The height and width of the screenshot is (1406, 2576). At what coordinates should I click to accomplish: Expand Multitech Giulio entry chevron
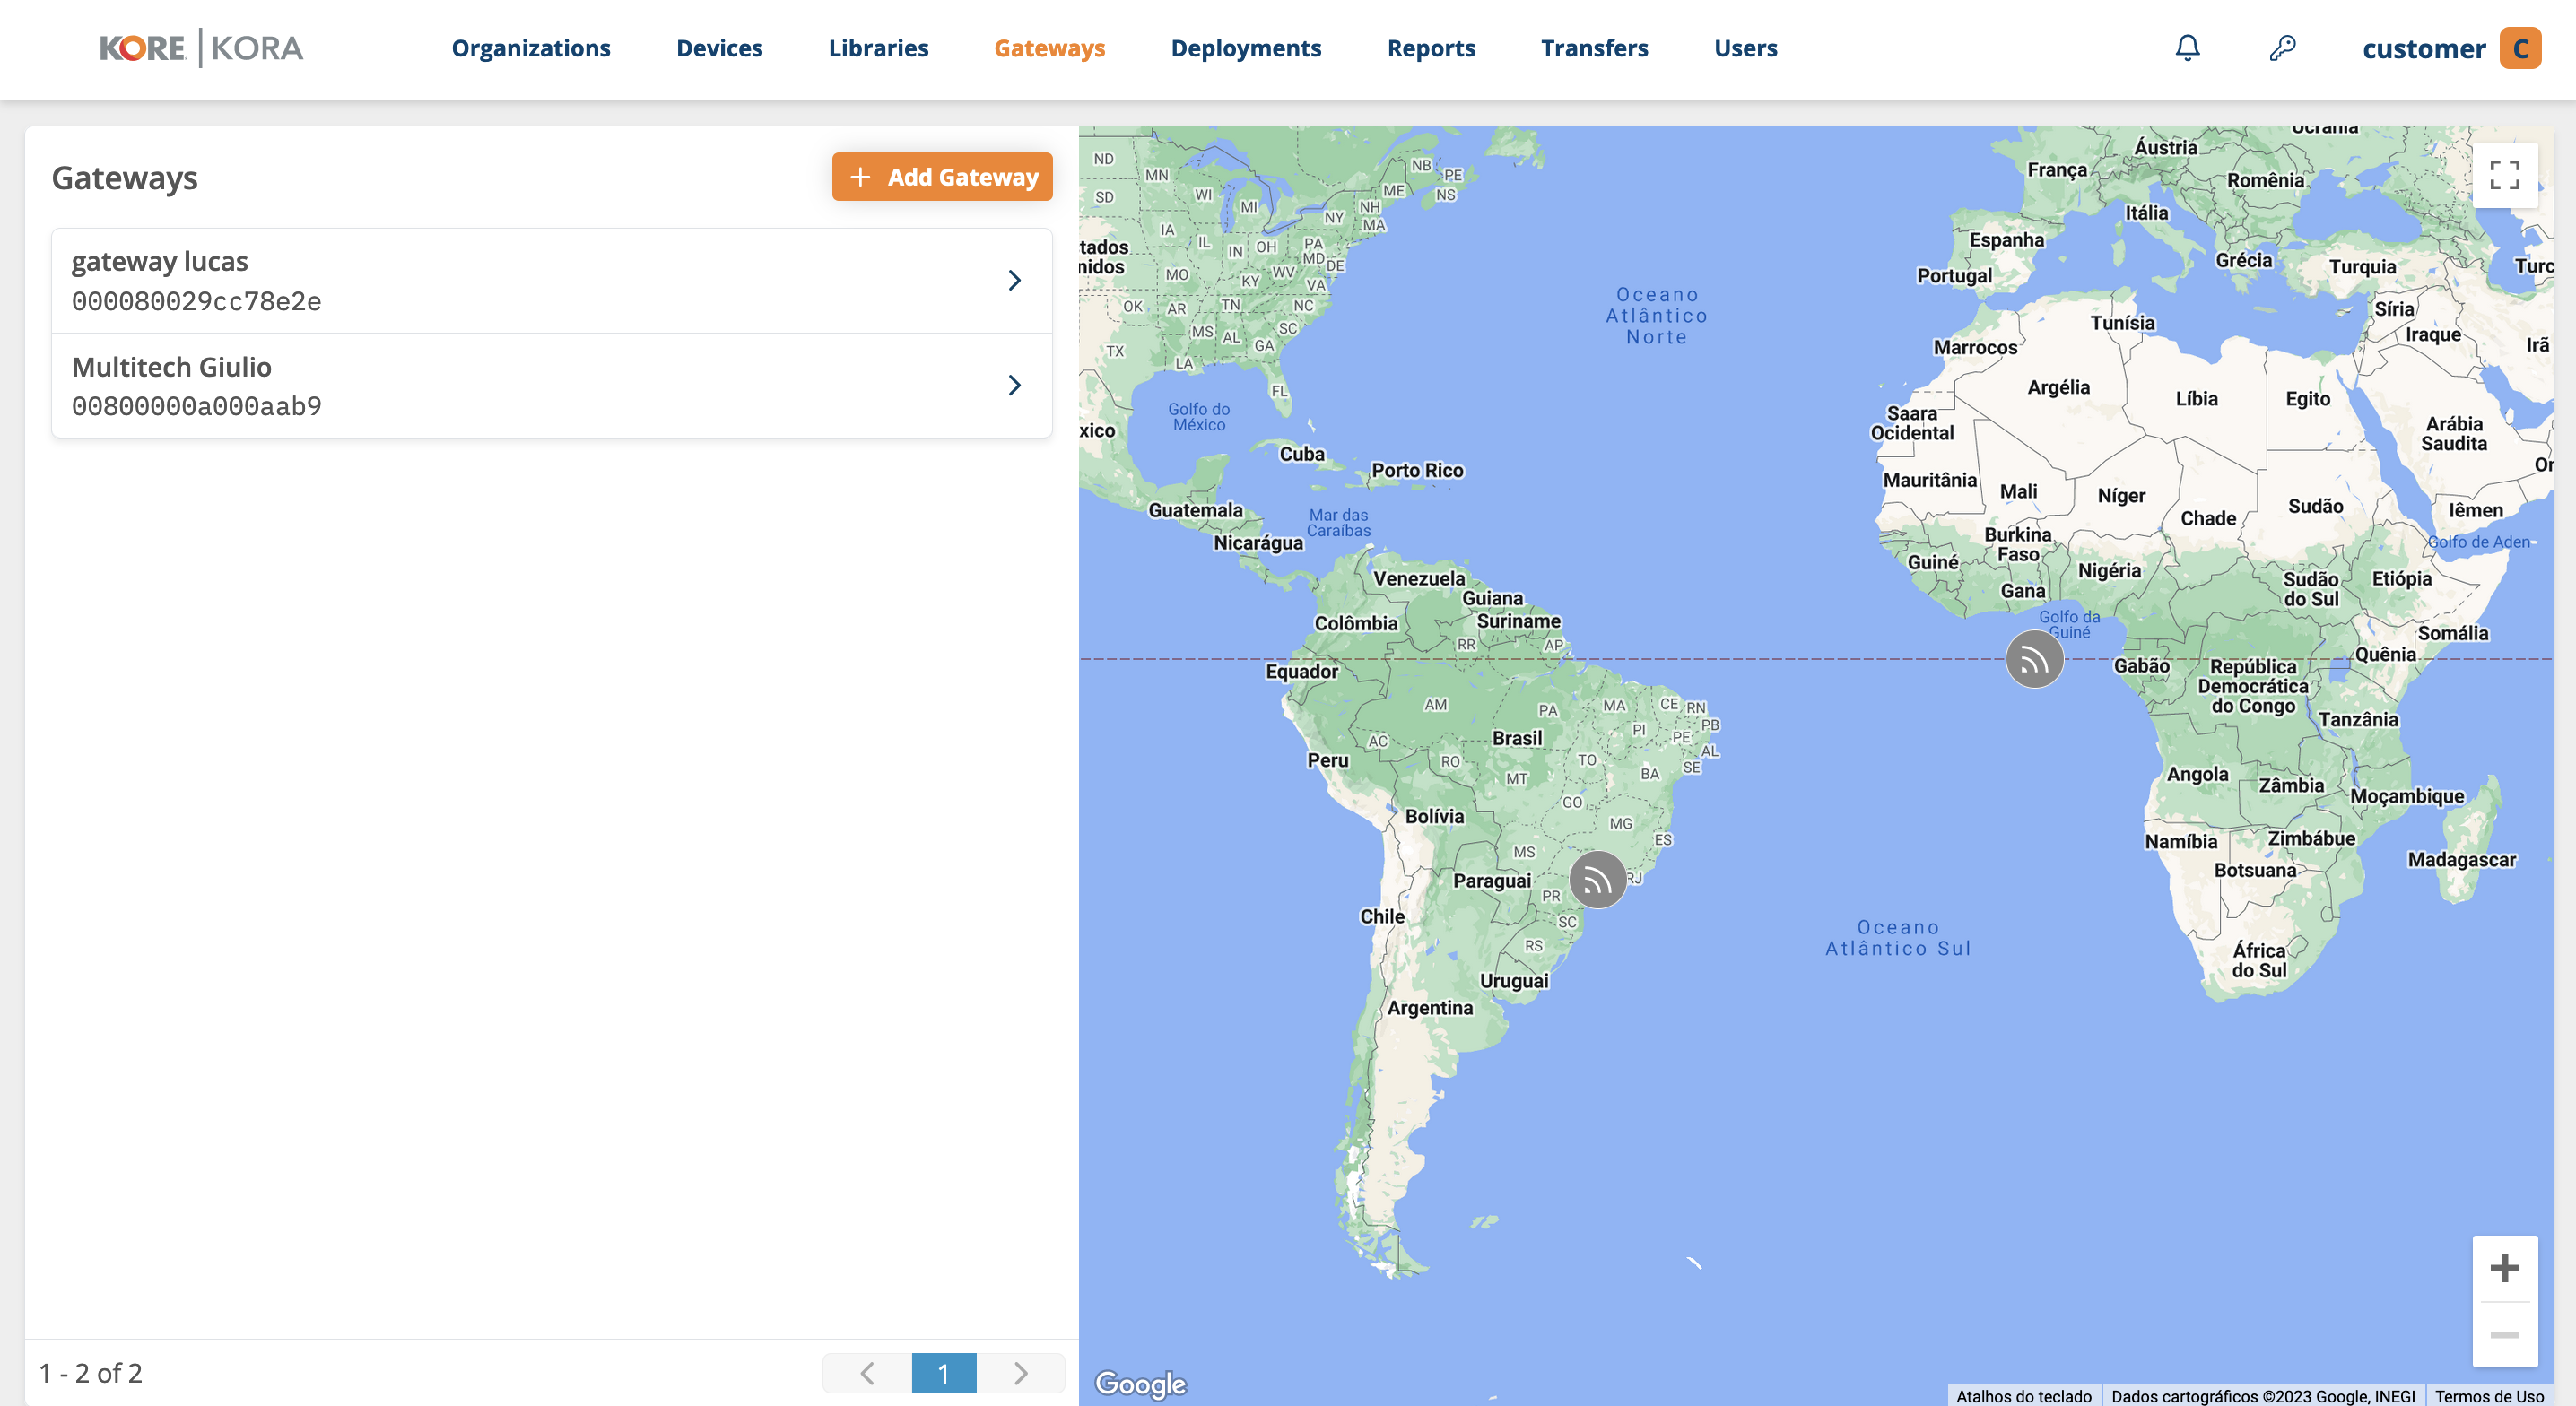point(1014,385)
